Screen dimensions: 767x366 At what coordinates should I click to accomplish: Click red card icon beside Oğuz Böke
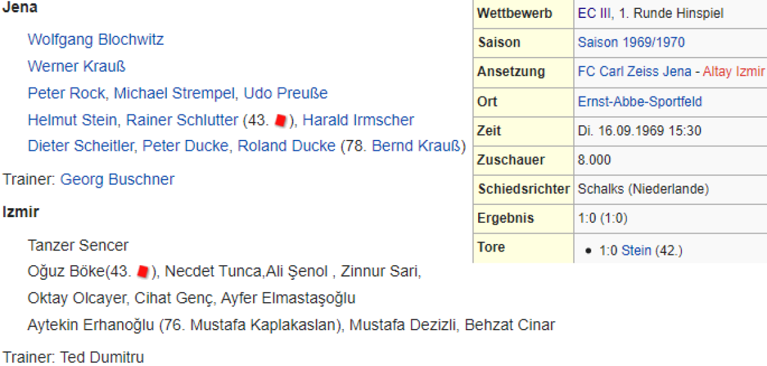143,272
